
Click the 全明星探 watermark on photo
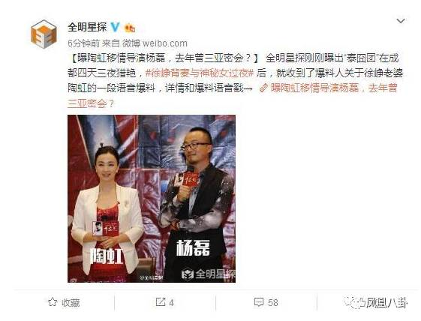tap(209, 274)
